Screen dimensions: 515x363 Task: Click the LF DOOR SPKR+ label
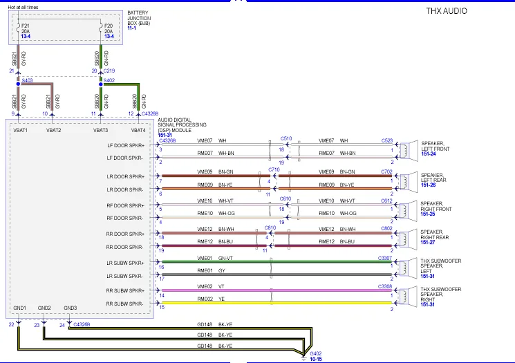[126, 145]
